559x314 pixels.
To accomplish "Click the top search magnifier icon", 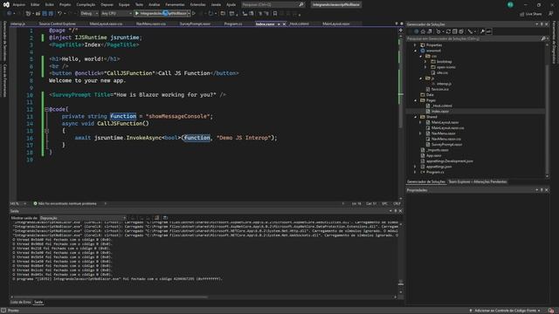I will 301,4.
